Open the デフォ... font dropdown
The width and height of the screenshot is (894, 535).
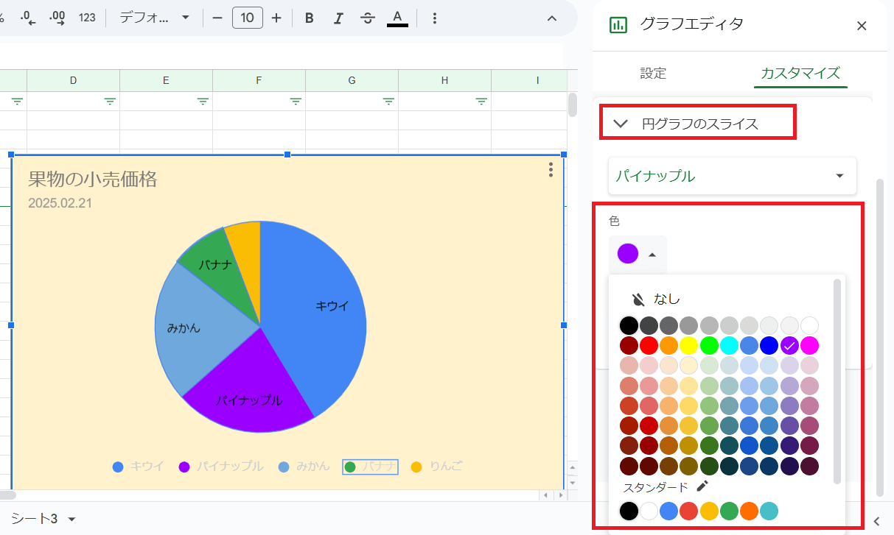(155, 18)
